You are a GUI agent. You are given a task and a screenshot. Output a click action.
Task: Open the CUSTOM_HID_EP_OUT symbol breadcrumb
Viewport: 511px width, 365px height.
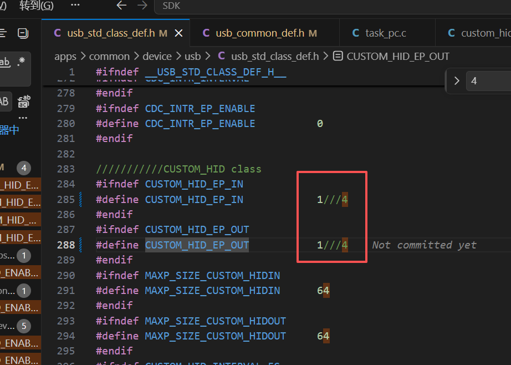click(397, 57)
